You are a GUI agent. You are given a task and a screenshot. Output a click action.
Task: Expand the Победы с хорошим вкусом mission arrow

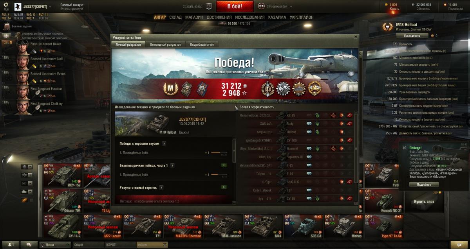pos(164,143)
